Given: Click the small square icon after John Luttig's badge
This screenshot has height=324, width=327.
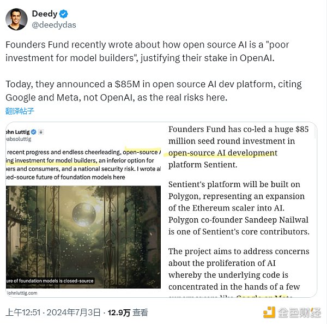Looking at the screenshot, I should [x=41, y=132].
